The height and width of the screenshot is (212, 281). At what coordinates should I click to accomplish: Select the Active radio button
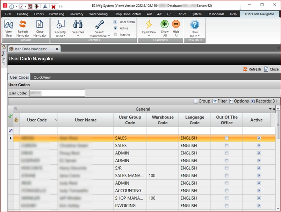116,28
